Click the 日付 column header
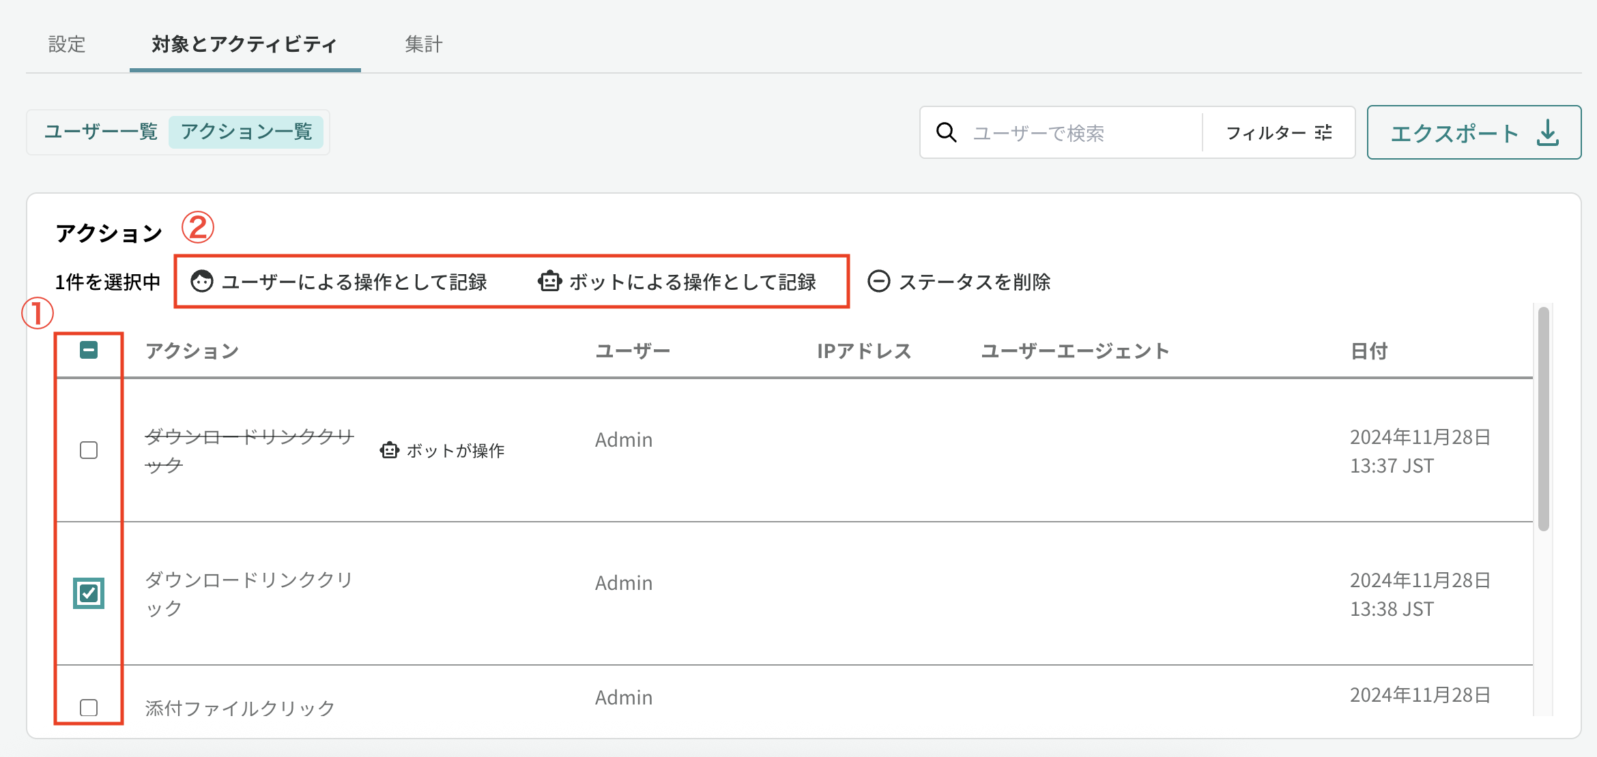Screen dimensions: 1597x757 tap(1369, 351)
